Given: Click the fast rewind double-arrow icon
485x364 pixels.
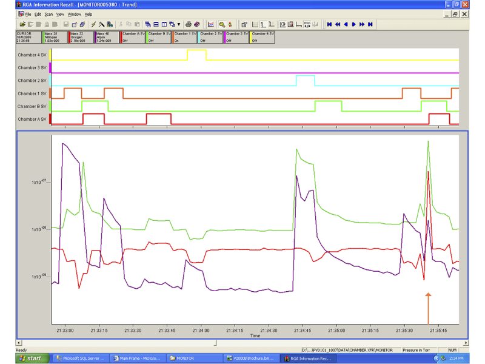Looking at the screenshot, I should [x=338, y=24].
